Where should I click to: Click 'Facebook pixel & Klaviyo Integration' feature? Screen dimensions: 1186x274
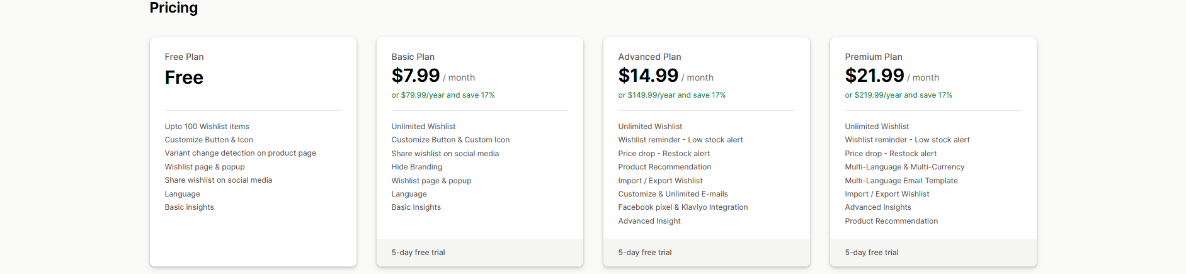(x=683, y=207)
